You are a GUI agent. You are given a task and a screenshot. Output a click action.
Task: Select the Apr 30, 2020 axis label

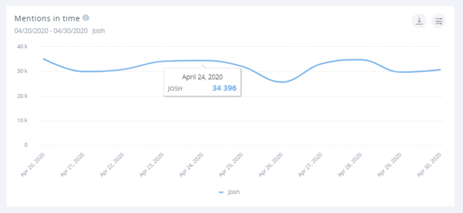coord(429,165)
